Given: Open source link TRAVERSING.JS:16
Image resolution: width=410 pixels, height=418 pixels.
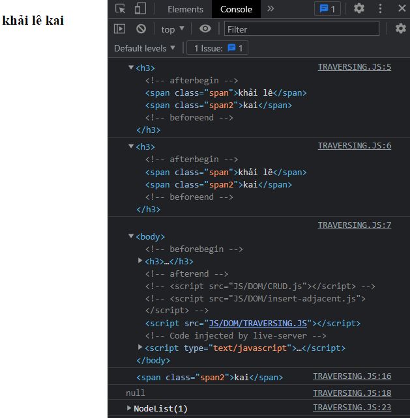Looking at the screenshot, I should (x=352, y=376).
